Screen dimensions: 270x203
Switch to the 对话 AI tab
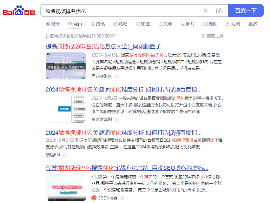click(53, 24)
